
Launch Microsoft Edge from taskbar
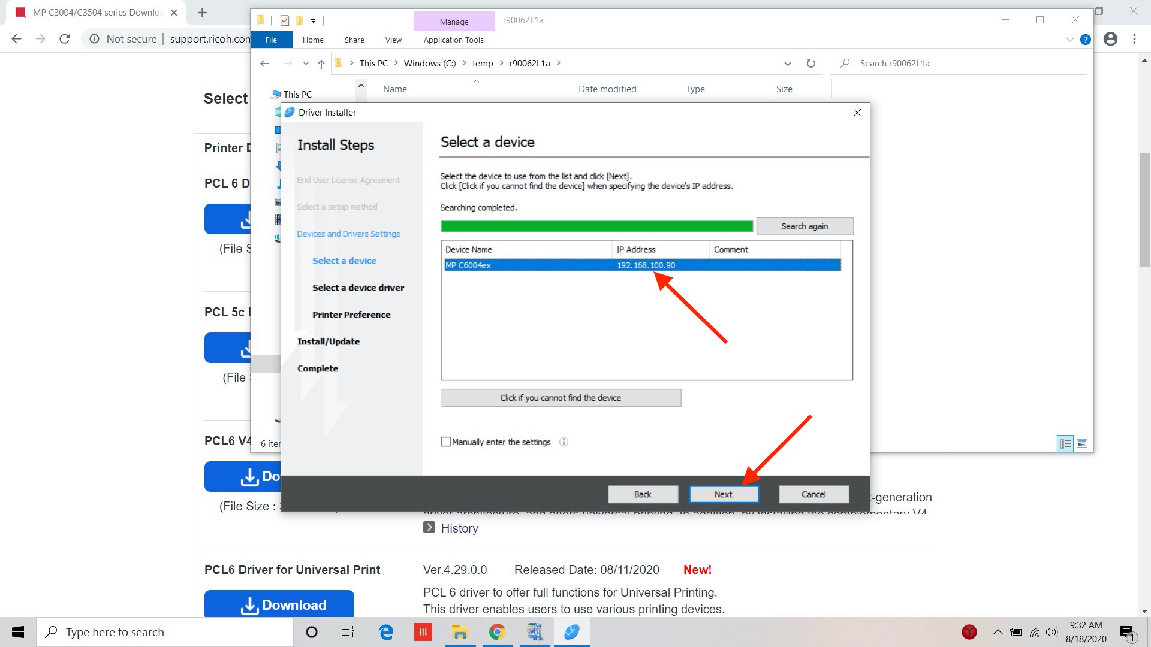[x=386, y=632]
